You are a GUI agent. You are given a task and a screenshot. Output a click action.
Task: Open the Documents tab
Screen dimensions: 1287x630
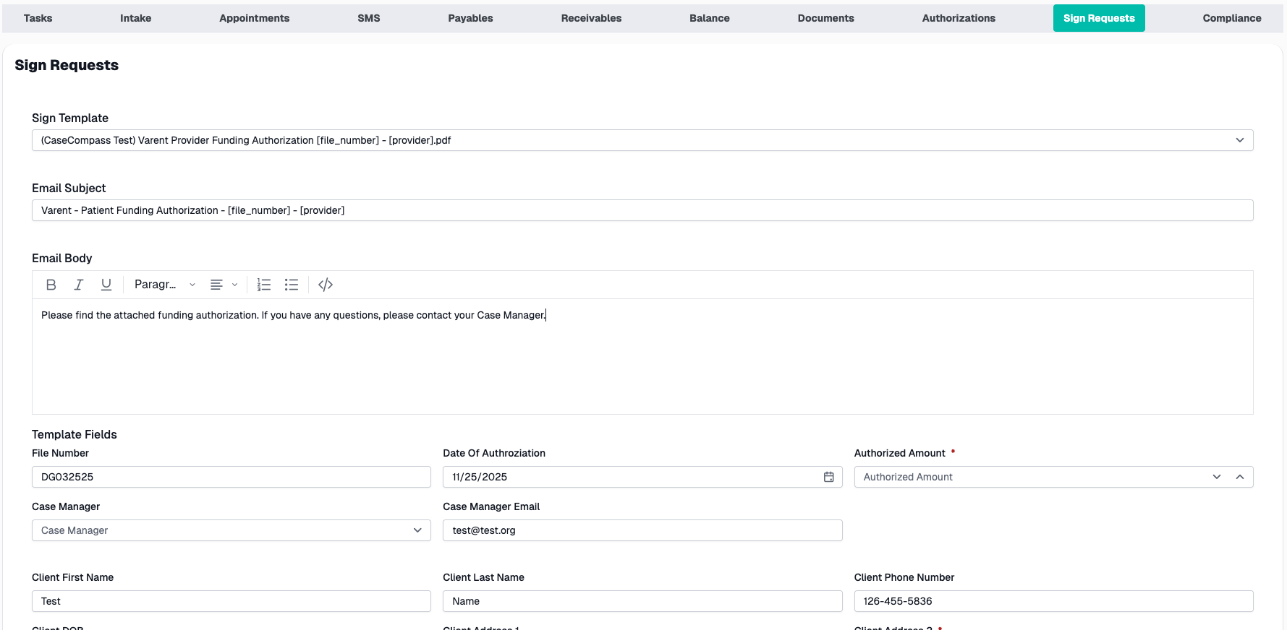click(825, 18)
